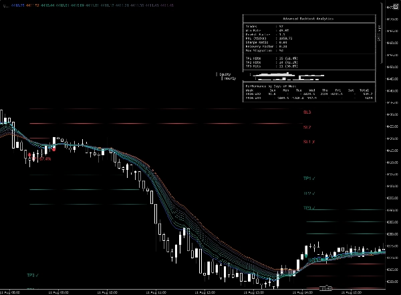Click the Advanced Backtest Analytics title
This screenshot has height=295, width=401.
[308, 19]
